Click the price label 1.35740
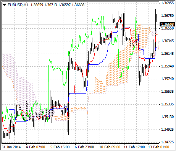The height and width of the screenshot is (151, 176). pos(167,79)
